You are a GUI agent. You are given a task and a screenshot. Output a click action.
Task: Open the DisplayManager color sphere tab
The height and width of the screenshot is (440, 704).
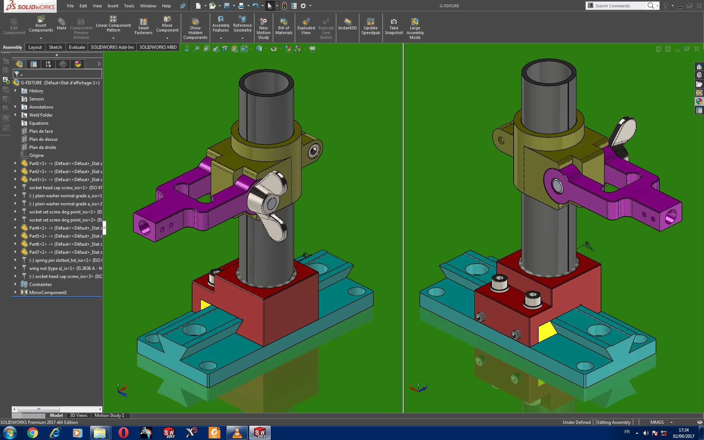(78, 64)
